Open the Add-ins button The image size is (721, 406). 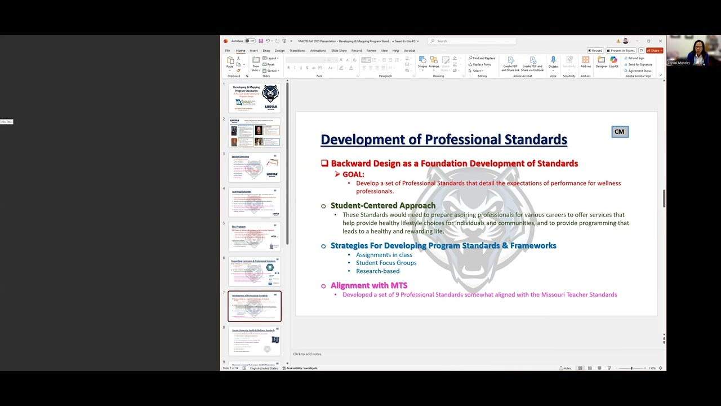(586, 62)
